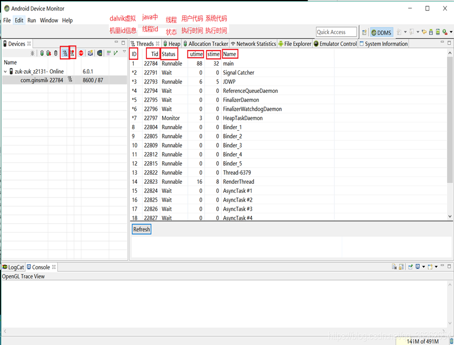This screenshot has width=454, height=345.
Task: Click the Run with stop icon in toolbar
Action: [445, 32]
